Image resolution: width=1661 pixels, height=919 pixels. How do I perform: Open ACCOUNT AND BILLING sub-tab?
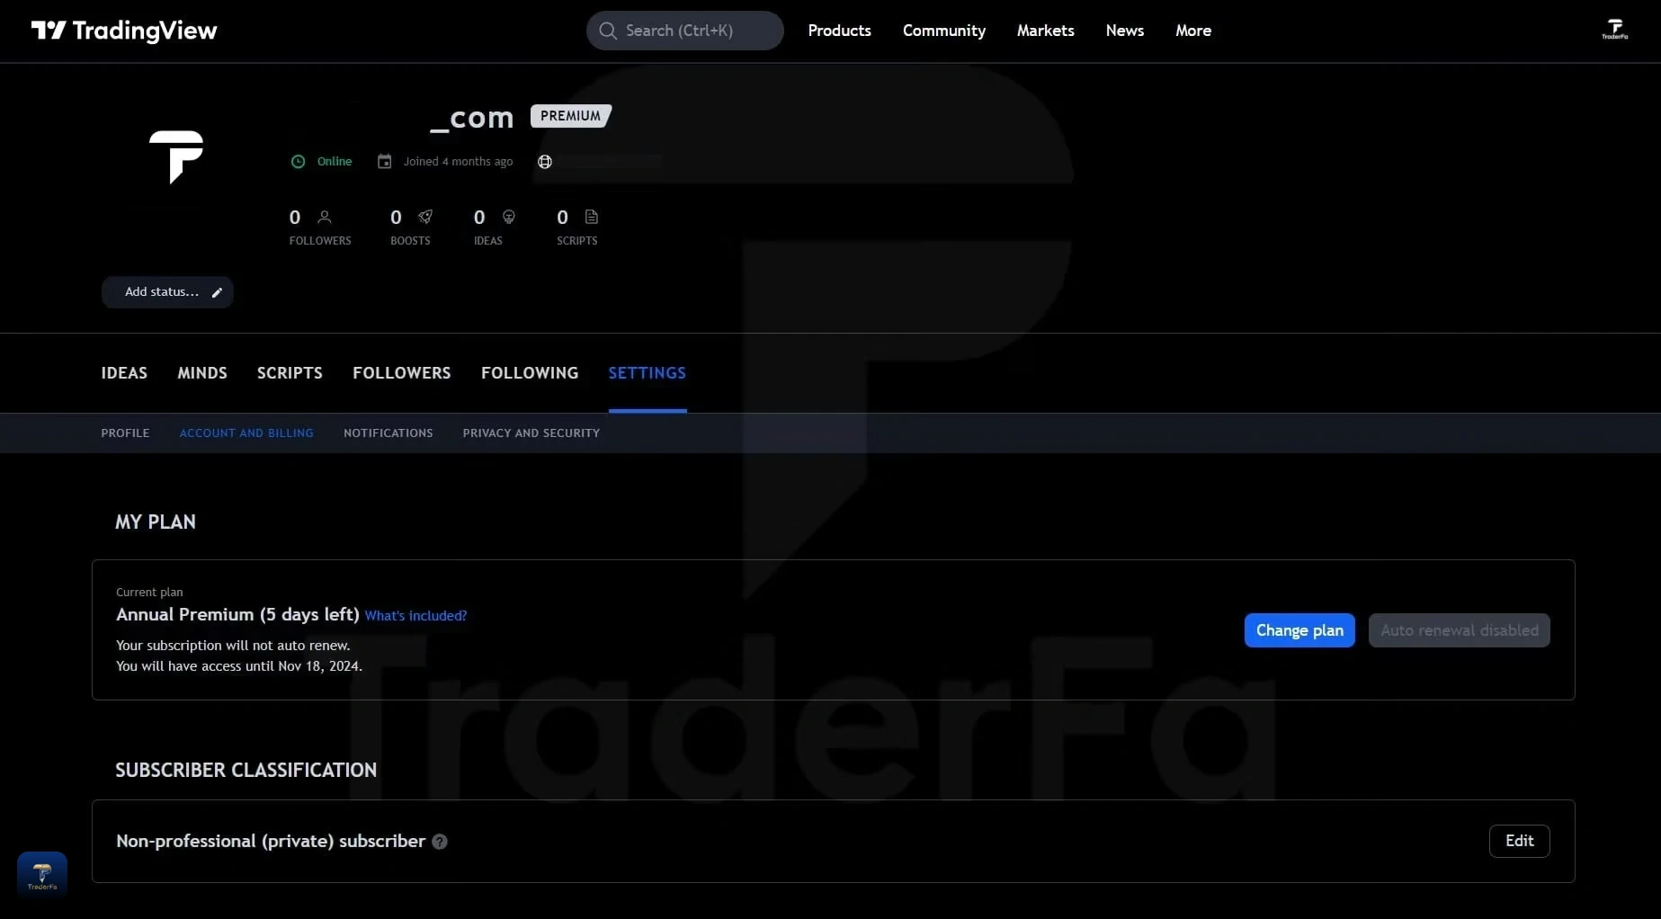[x=246, y=433]
